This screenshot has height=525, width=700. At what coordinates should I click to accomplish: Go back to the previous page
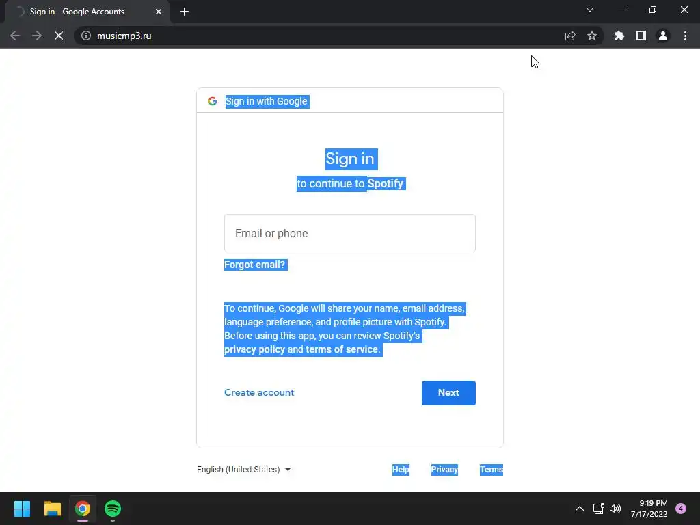(15, 36)
